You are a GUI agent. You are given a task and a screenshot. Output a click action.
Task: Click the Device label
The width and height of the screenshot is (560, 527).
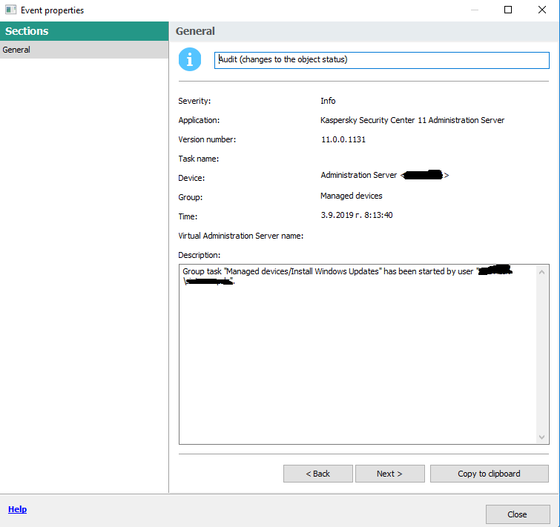[191, 178]
